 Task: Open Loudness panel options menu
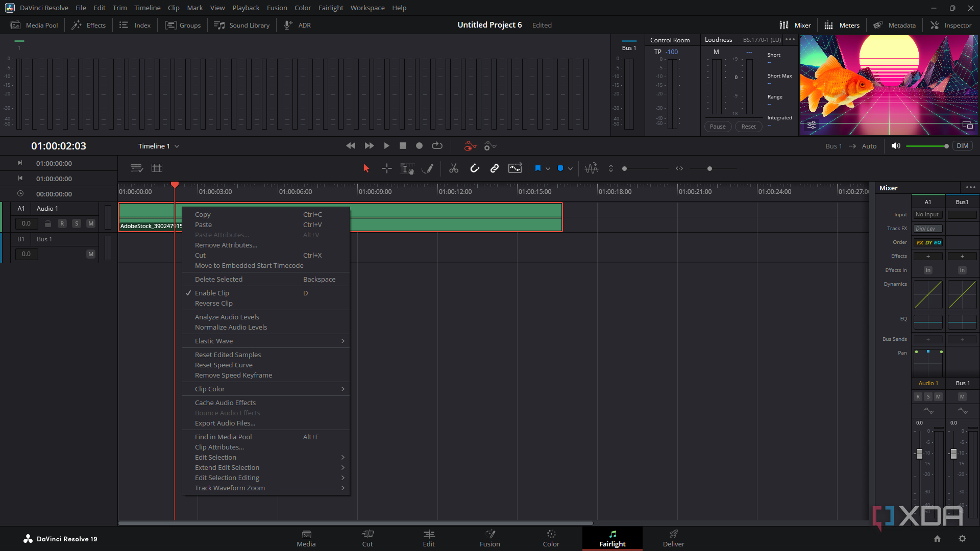(790, 39)
